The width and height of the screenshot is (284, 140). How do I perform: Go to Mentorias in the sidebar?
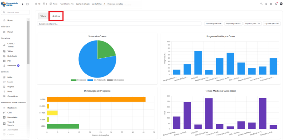click(x=12, y=65)
